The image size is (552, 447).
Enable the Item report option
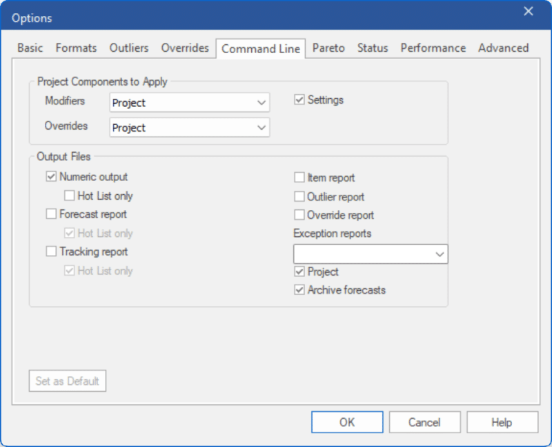[299, 177]
